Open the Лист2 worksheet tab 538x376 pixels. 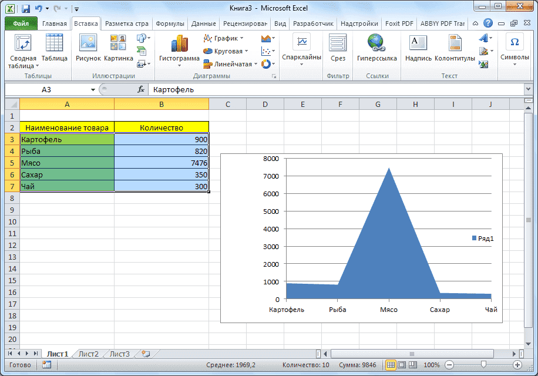[x=87, y=354]
